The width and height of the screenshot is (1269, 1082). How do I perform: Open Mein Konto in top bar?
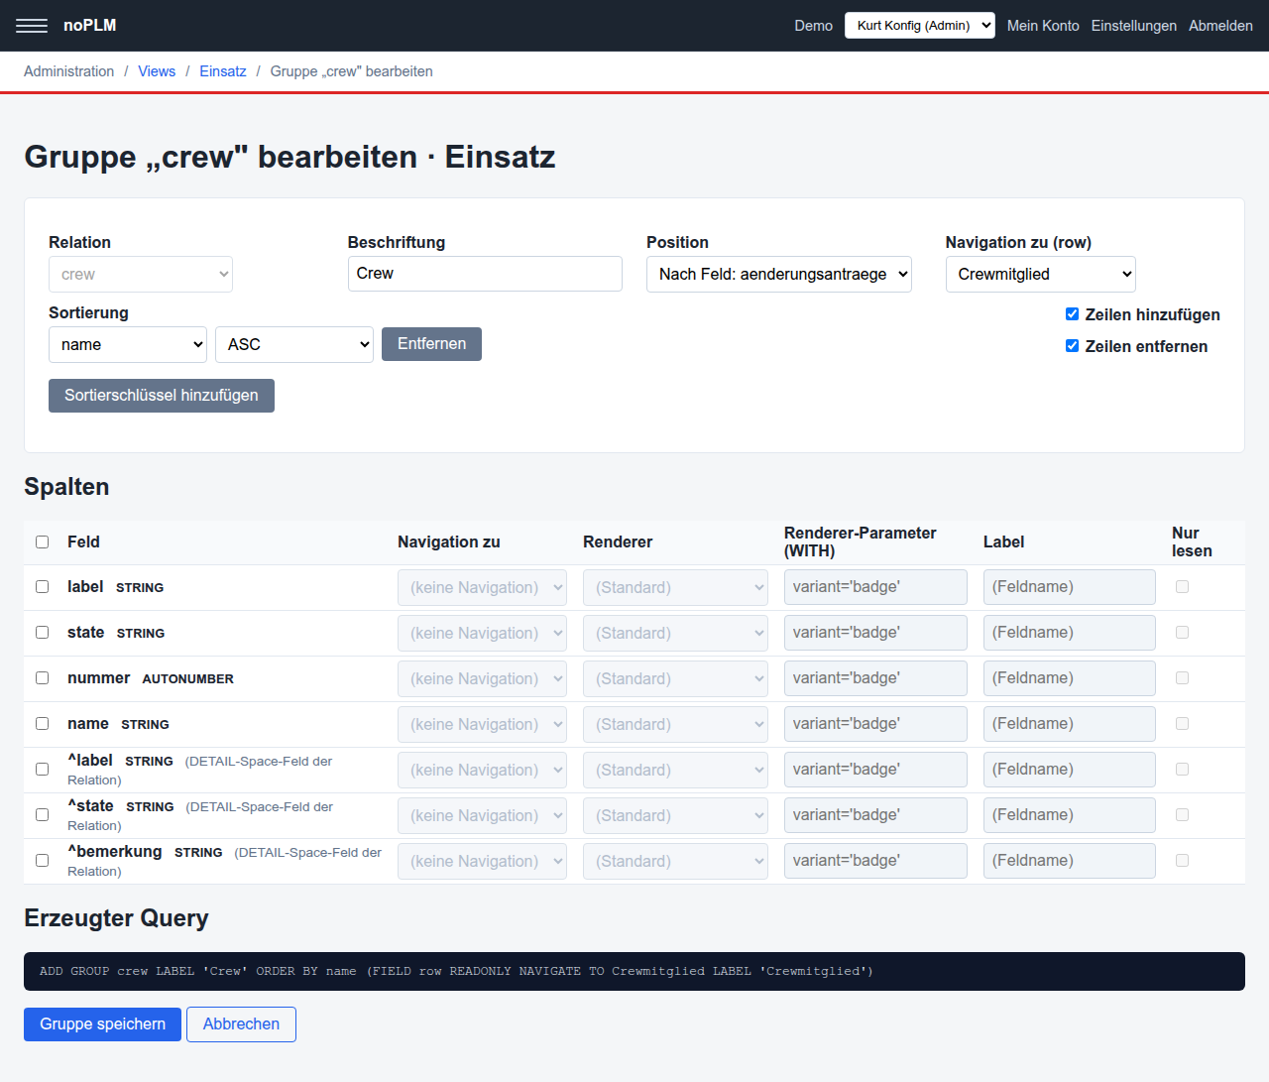click(1043, 26)
